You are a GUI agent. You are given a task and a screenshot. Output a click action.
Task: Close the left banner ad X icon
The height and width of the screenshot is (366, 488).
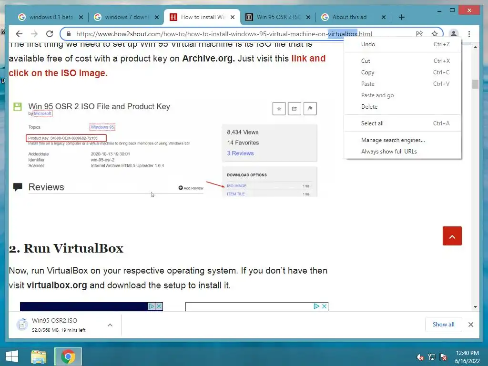coord(159,306)
